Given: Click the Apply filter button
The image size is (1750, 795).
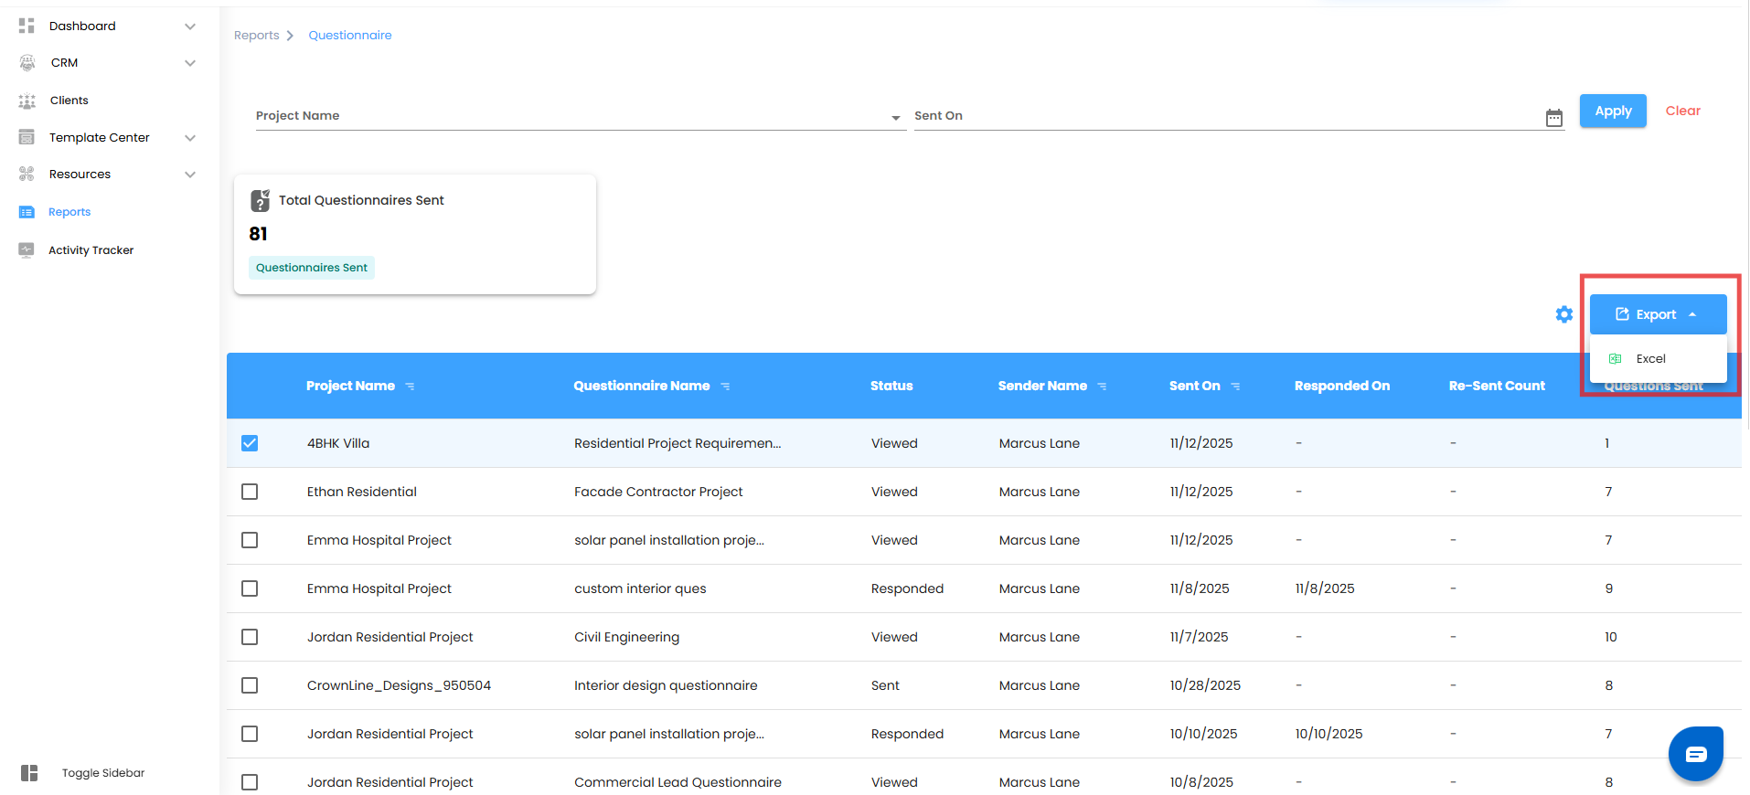Looking at the screenshot, I should point(1613,111).
